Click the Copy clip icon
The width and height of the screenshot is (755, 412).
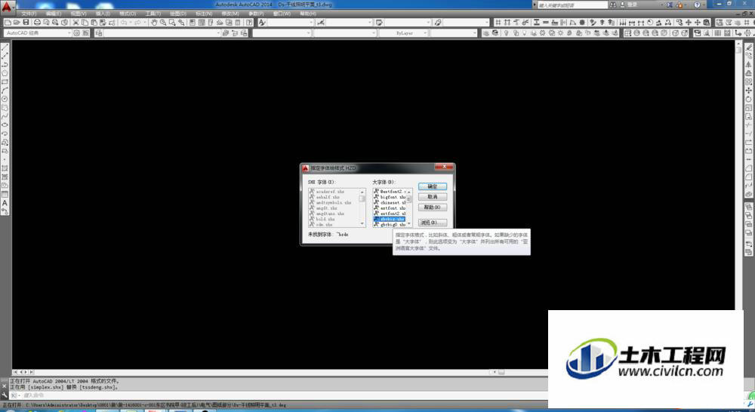tap(85, 22)
